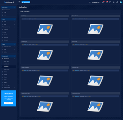Open the chat messages icon with badge

click(x=103, y=2)
